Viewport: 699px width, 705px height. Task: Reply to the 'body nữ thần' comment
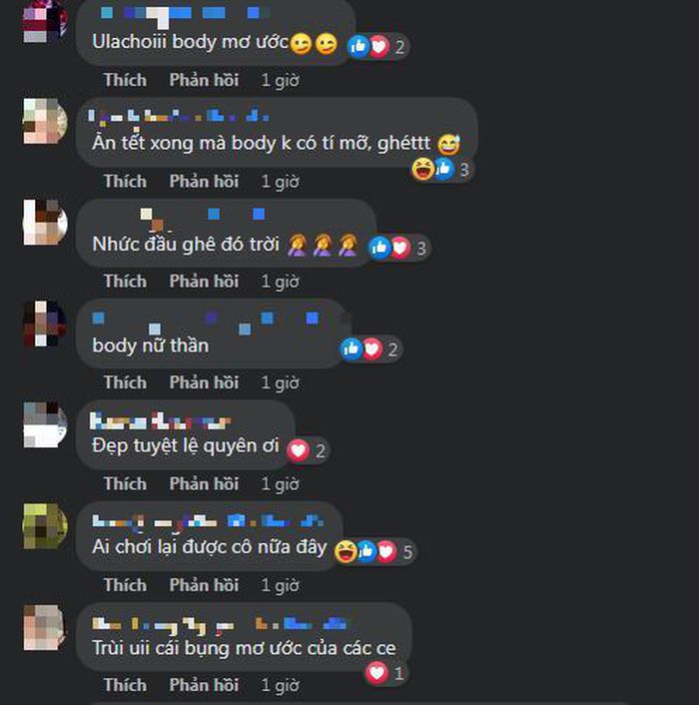pyautogui.click(x=204, y=382)
